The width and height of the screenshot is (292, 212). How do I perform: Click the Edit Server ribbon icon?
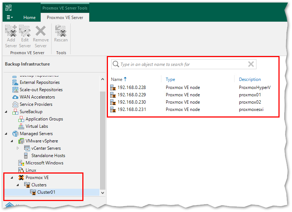pyautogui.click(x=25, y=31)
